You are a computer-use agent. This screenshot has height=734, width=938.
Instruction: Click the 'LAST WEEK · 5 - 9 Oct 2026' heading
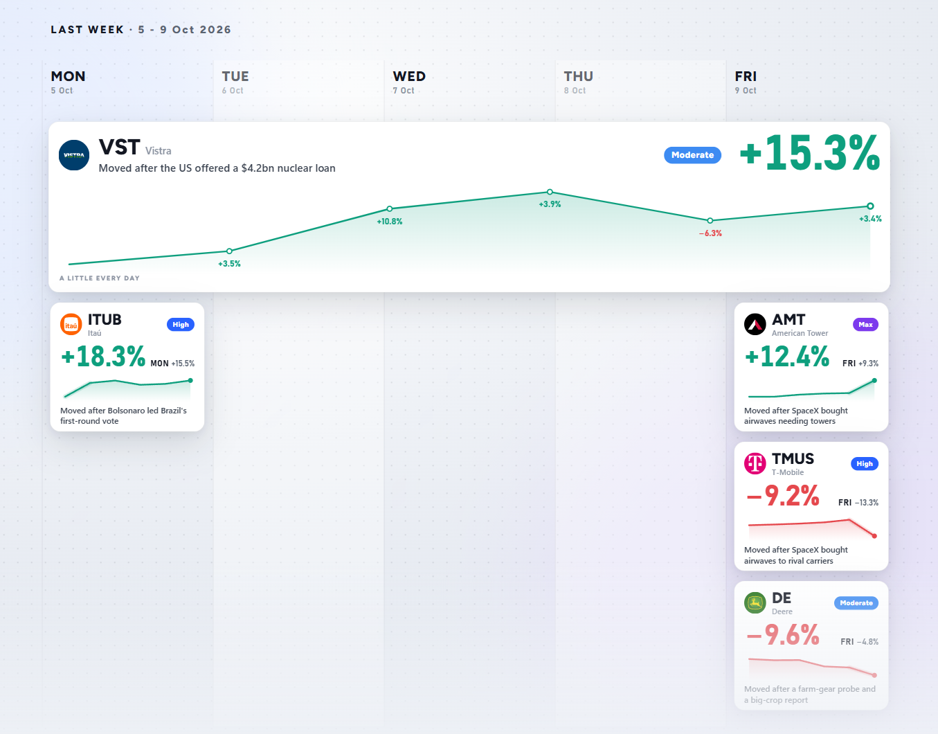(141, 30)
